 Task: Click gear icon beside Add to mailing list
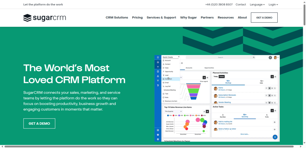[x=275, y=122]
